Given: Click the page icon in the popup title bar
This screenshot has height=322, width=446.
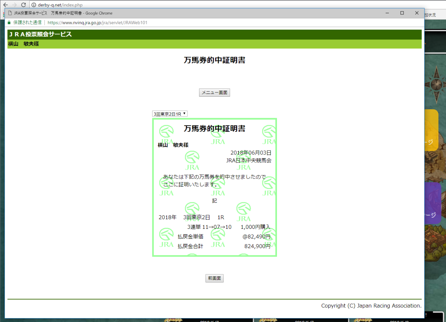Looking at the screenshot, I should [10, 13].
